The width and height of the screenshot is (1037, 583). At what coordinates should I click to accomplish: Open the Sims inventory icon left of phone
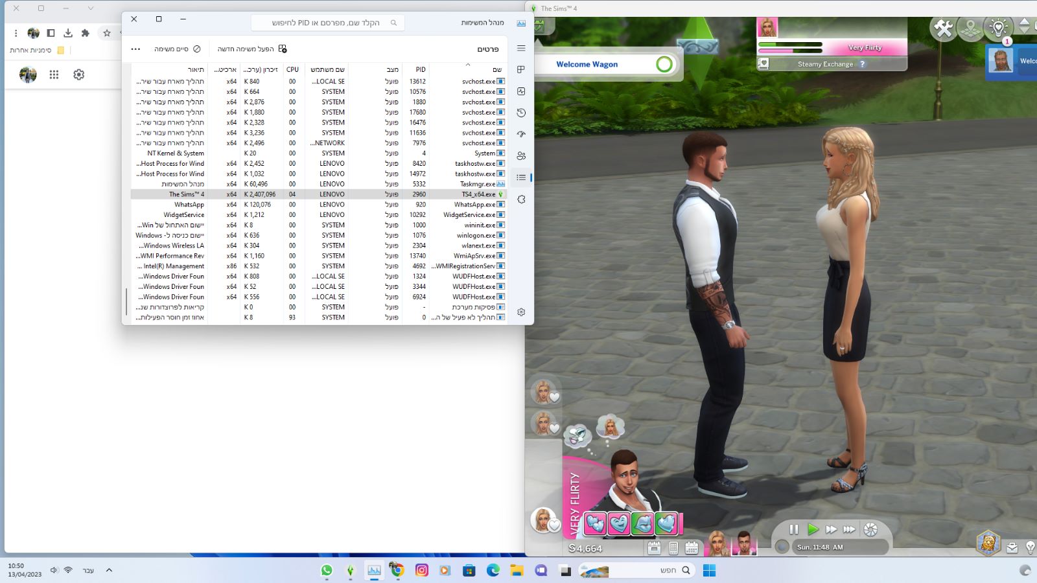(654, 548)
